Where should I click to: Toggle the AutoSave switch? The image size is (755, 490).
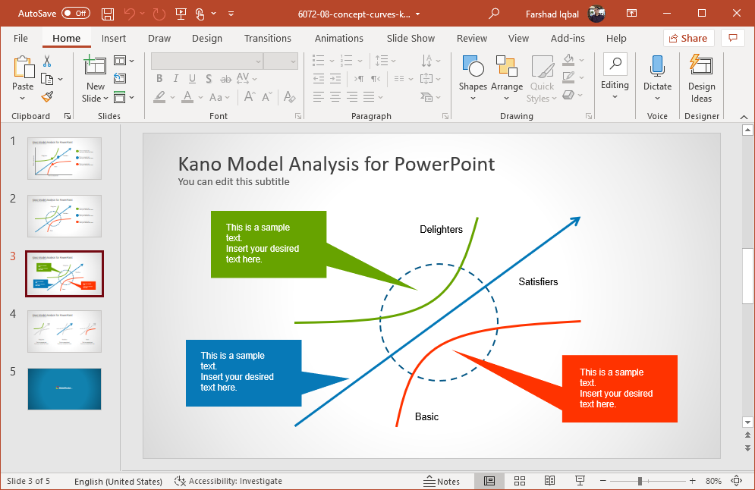pos(76,14)
